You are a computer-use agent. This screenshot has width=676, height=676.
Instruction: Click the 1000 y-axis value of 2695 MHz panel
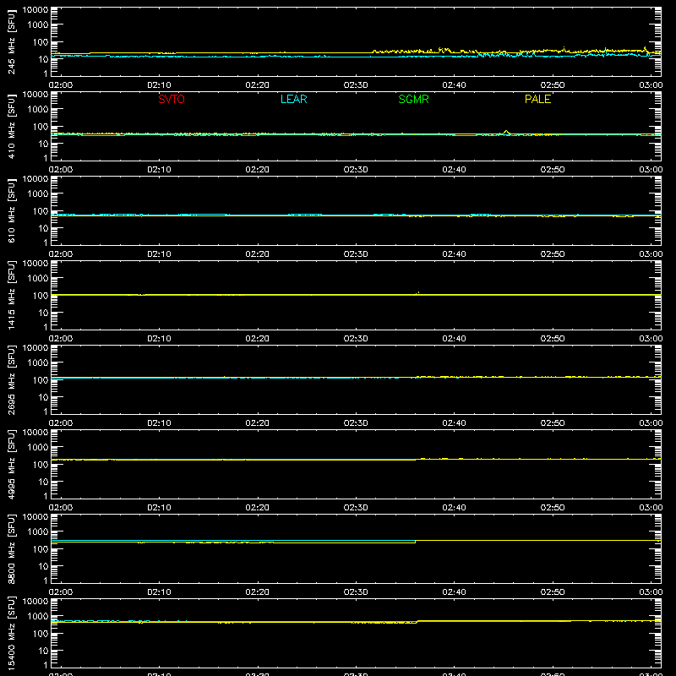pyautogui.click(x=38, y=363)
